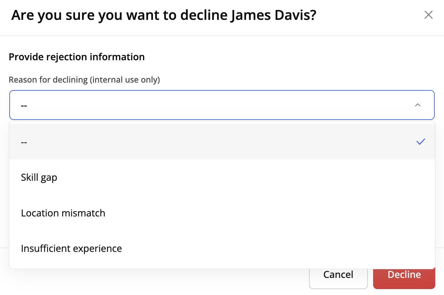Collapse the reason dropdown using the chevron arrow

click(x=418, y=105)
